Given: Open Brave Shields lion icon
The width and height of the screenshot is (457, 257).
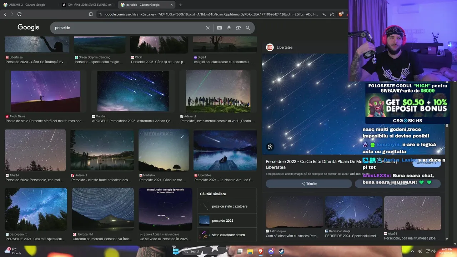Looking at the screenshot, I should coord(341,14).
